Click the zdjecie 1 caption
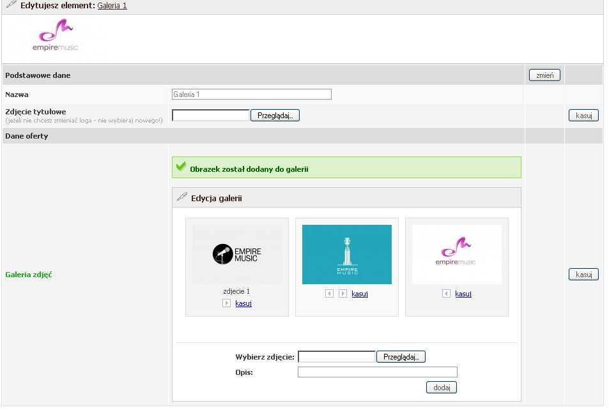Screen dimensions: 609x410 click(x=236, y=291)
